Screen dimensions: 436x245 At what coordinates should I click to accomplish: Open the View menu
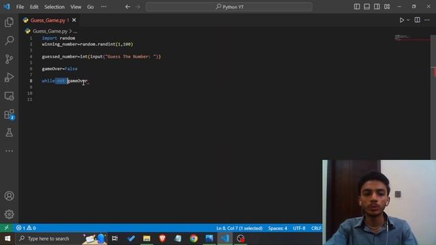tap(76, 7)
